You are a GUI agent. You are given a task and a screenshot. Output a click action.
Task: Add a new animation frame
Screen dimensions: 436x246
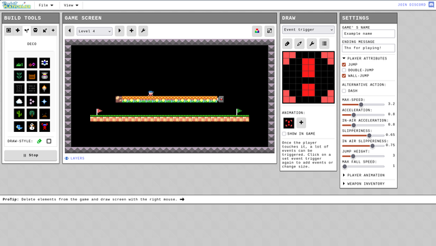[x=301, y=122]
